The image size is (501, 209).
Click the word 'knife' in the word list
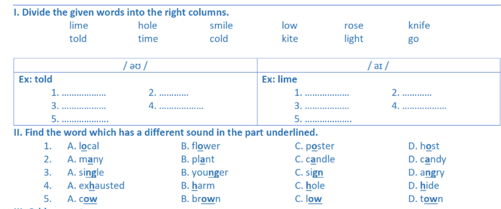click(419, 25)
